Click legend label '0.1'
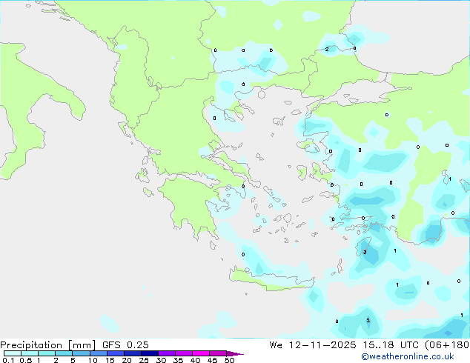This screenshot has width=470, height=363. [8, 360]
